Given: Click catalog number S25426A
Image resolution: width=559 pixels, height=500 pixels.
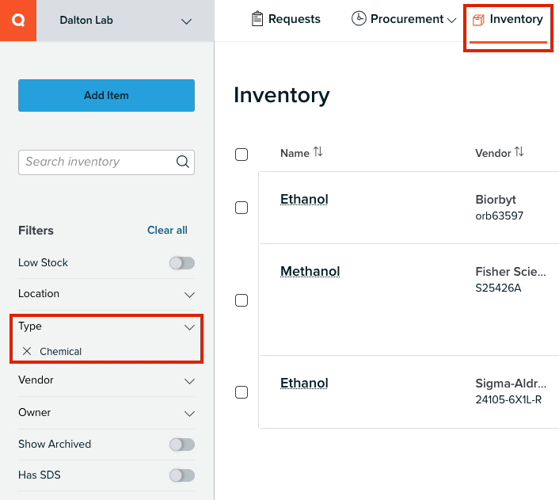Looking at the screenshot, I should coord(498,288).
